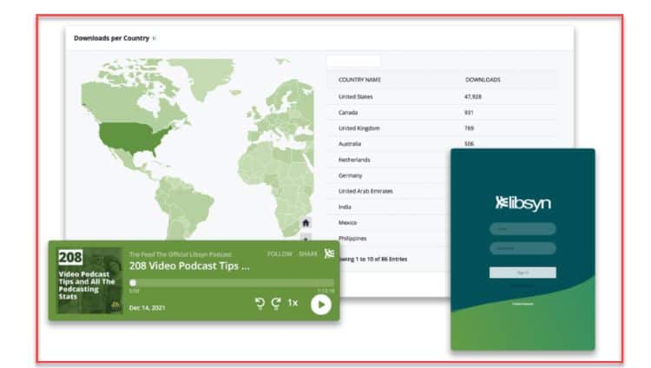Image resolution: width=651 pixels, height=368 pixels.
Task: Sort by the COUNTRY NAME column header
Action: [359, 80]
